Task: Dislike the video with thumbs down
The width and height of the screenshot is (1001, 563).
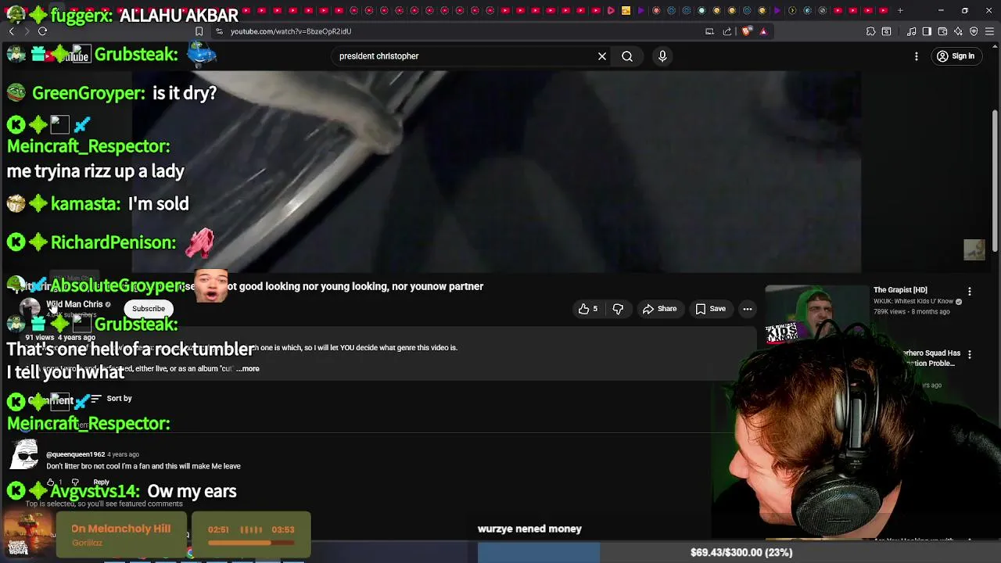Action: [618, 309]
